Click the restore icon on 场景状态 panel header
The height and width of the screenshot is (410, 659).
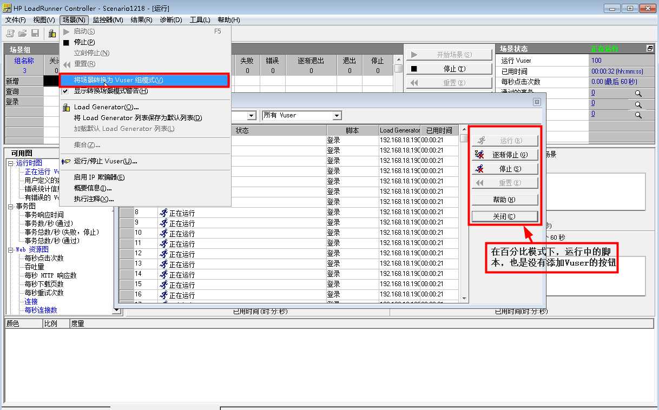[x=650, y=49]
